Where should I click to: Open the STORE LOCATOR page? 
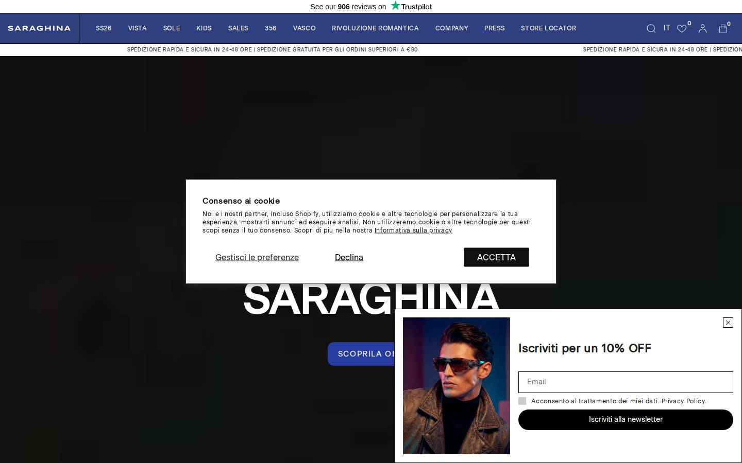tap(548, 28)
